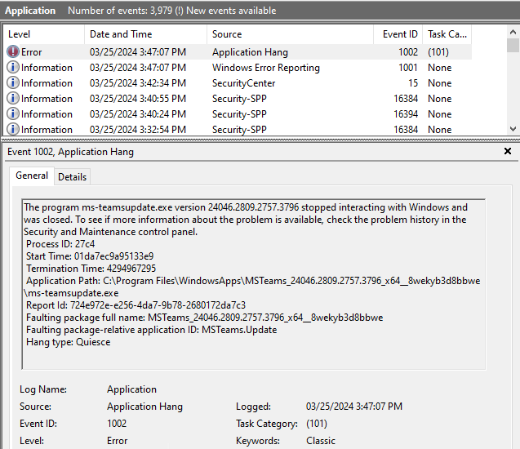Screen dimensions: 520x449
Task: Select the General tab
Action: click(32, 176)
